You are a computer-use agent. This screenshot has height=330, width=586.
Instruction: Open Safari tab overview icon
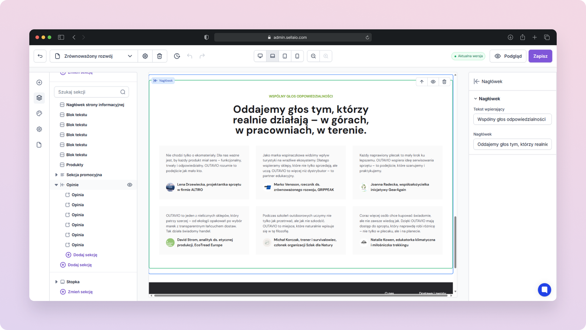pos(547,37)
